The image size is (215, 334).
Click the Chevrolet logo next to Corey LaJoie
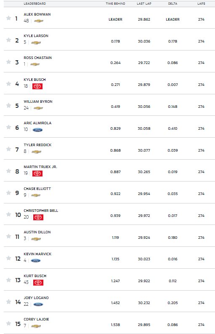click(x=36, y=326)
